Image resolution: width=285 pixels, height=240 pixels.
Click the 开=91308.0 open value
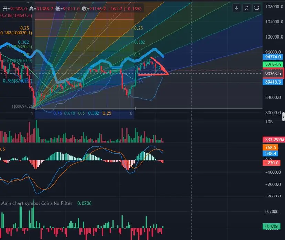15,9
